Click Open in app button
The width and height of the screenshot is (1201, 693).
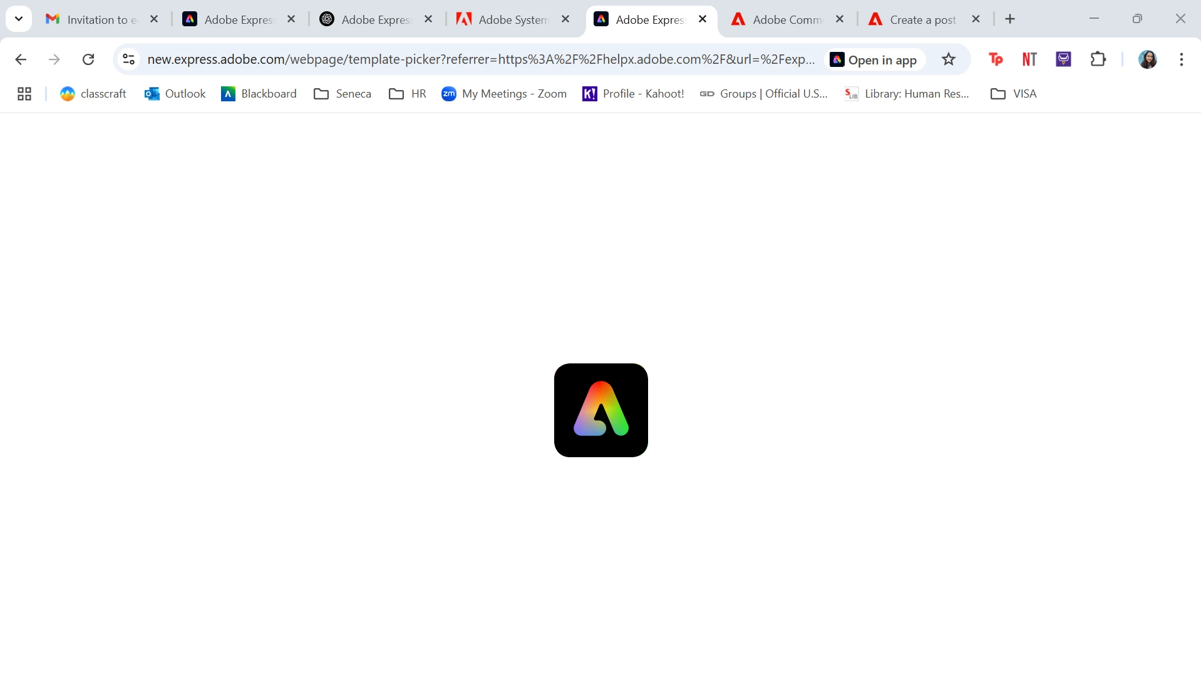874,59
